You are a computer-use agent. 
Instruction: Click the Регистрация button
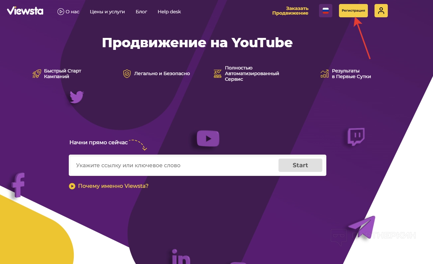click(353, 11)
